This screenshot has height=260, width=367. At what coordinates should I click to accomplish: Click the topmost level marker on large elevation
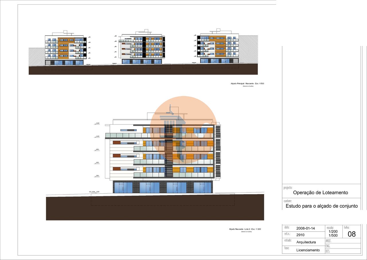(97, 124)
